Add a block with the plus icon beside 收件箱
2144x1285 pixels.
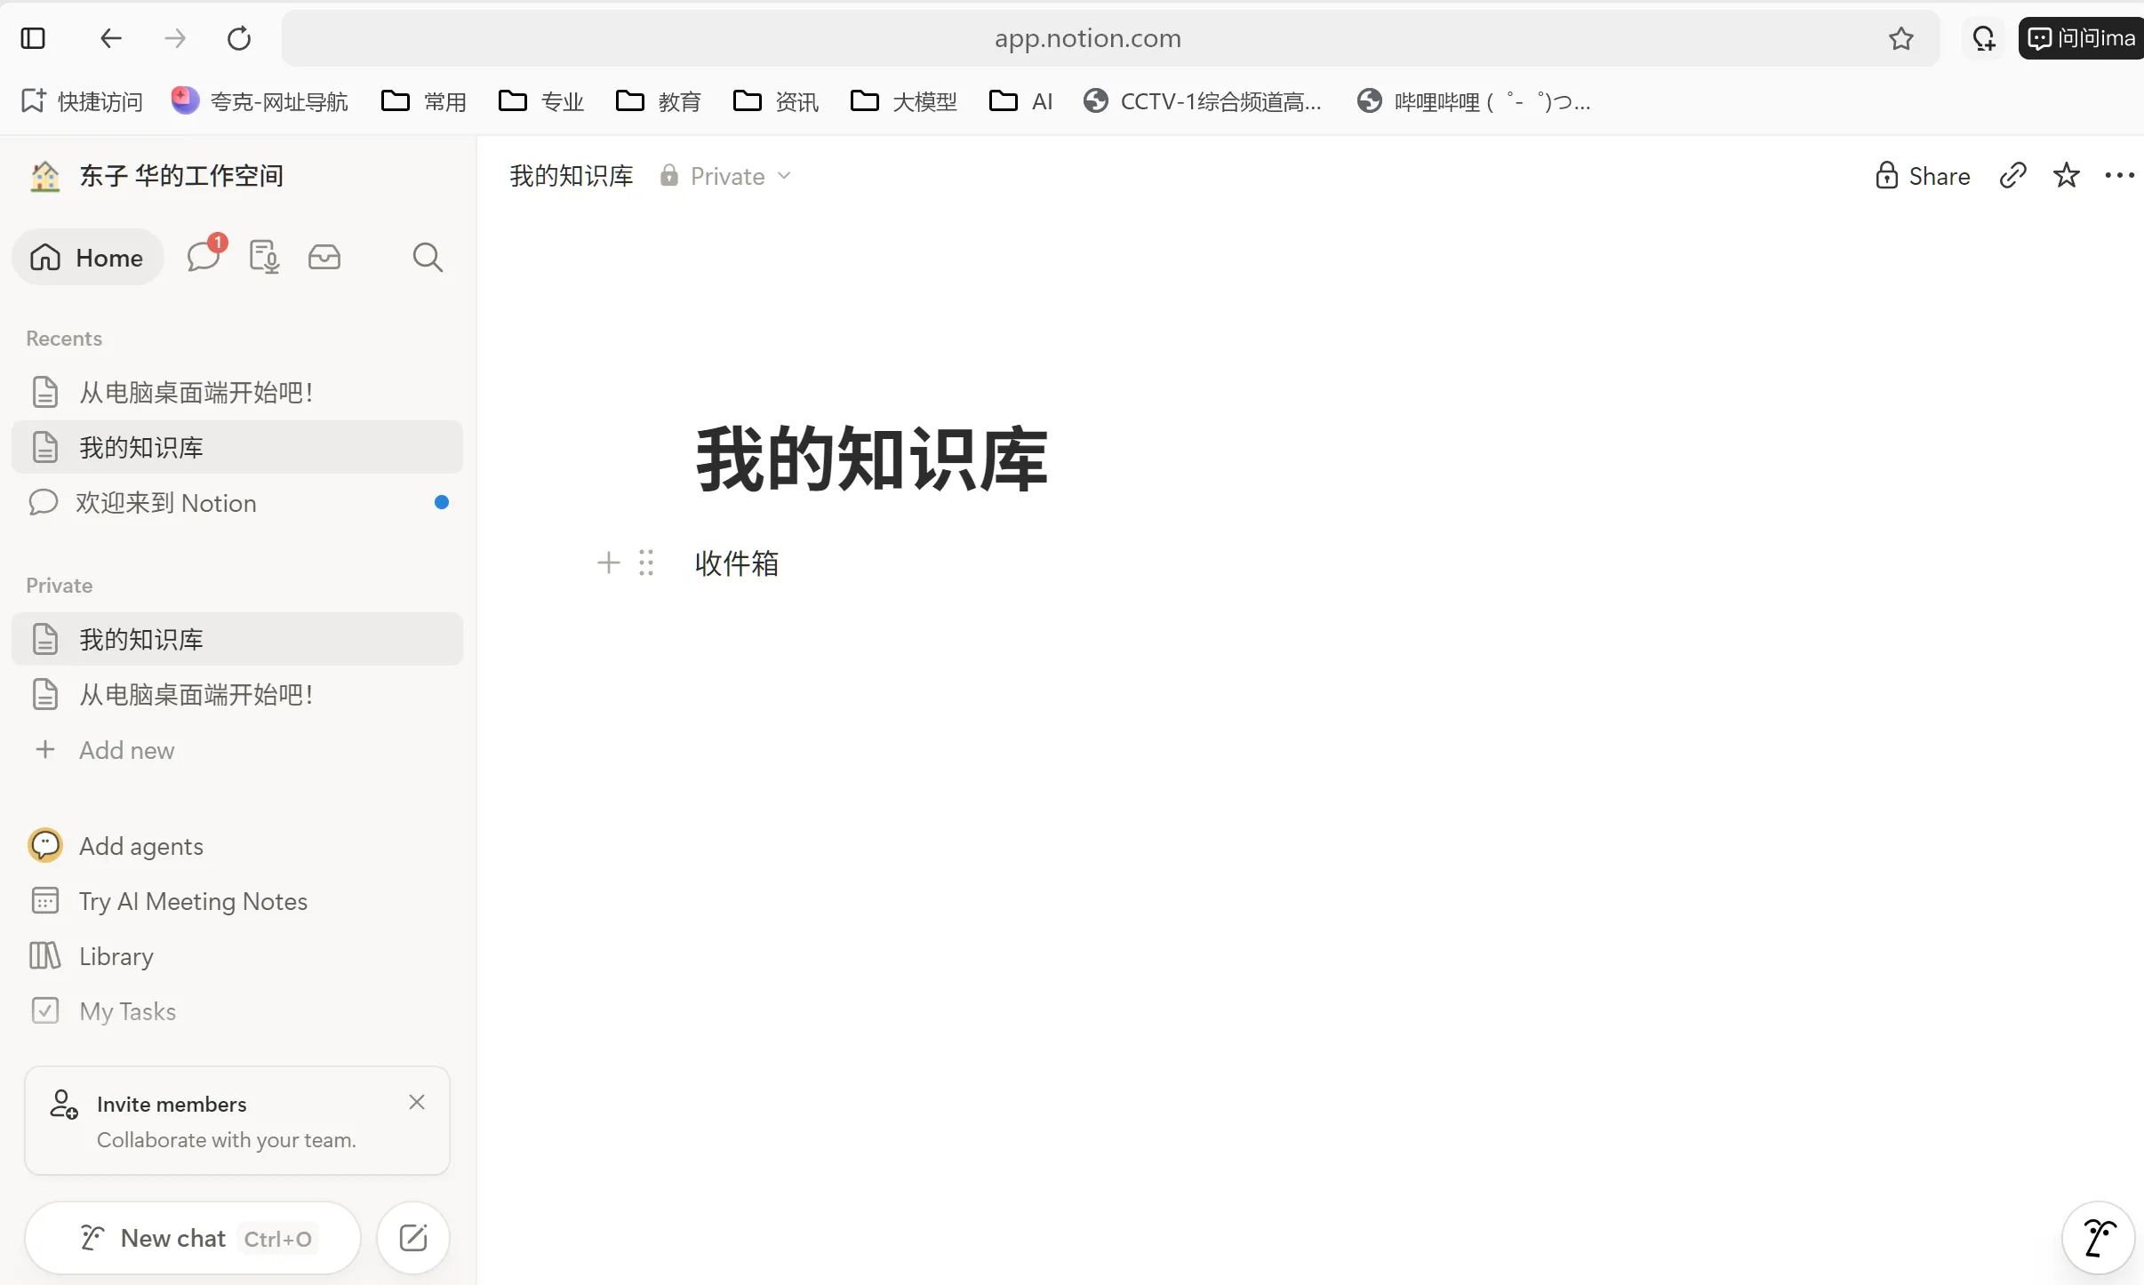click(609, 563)
